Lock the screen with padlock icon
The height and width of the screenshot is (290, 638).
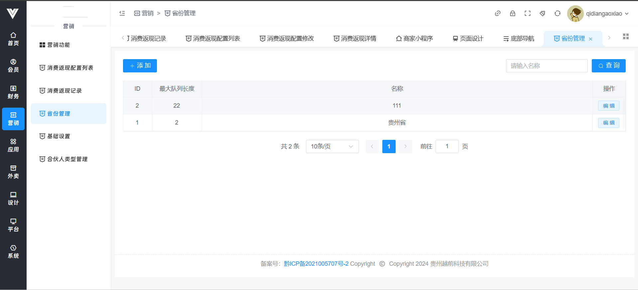click(512, 13)
